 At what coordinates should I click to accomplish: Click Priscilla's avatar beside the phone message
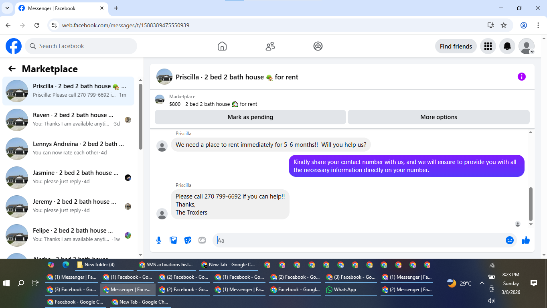click(162, 214)
